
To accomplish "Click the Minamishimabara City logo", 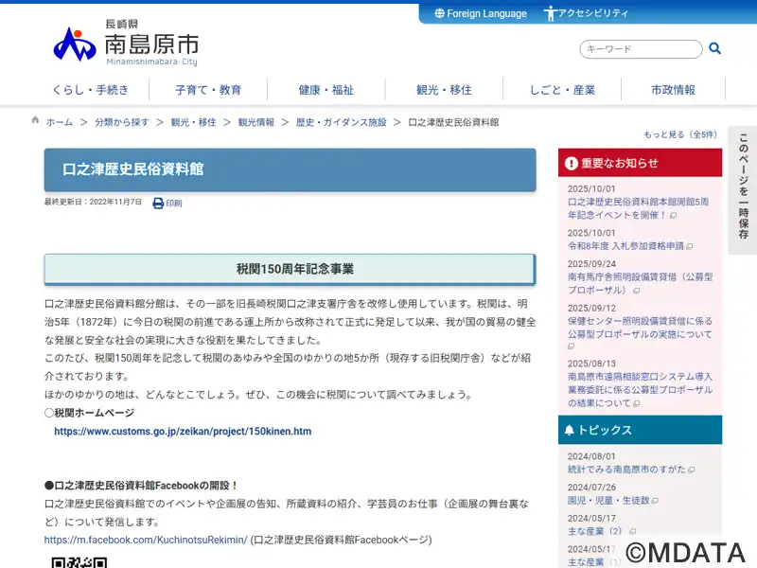I will coord(125,43).
